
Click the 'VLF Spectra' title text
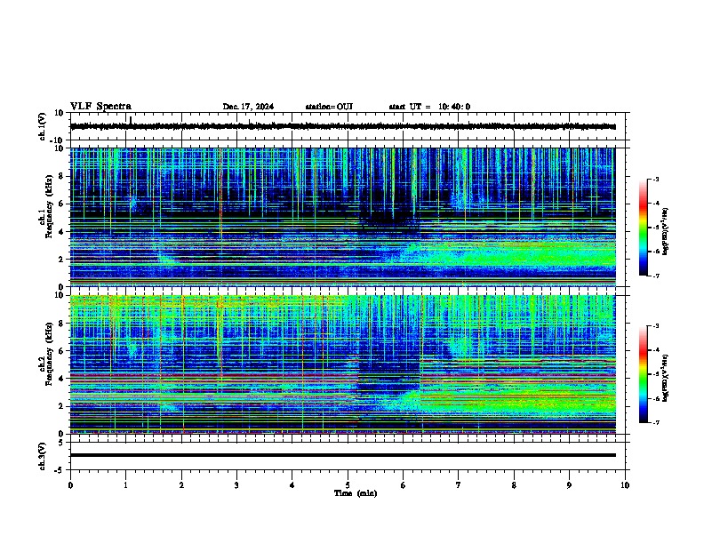100,107
